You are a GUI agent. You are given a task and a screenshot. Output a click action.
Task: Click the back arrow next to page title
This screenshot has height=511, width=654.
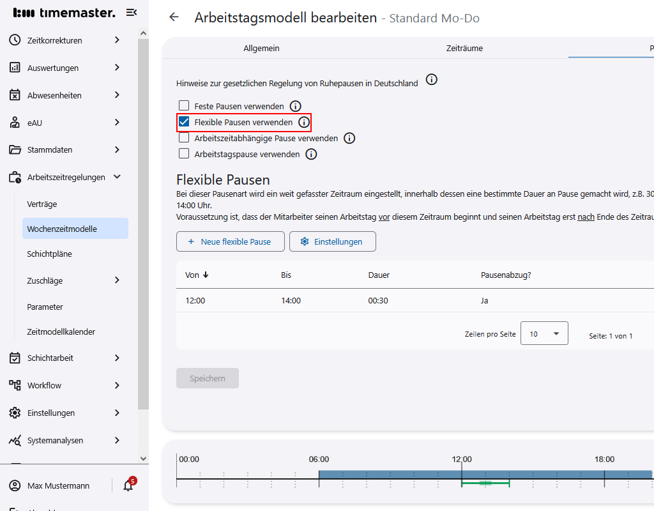[174, 17]
